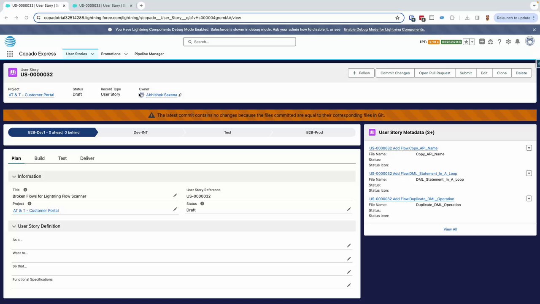This screenshot has width=540, height=304.
Task: Click the Clone button
Action: click(502, 73)
